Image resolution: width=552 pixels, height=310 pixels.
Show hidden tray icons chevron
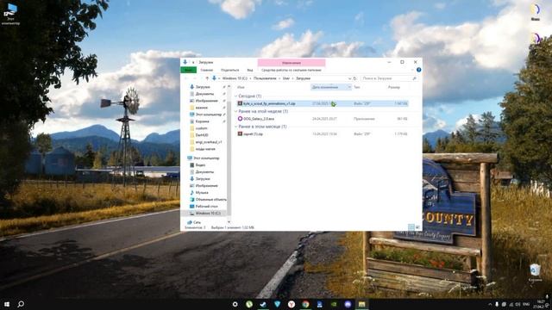coord(490,304)
